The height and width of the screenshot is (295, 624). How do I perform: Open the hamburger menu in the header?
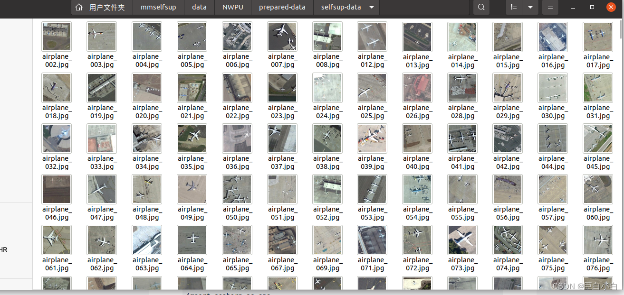click(550, 7)
